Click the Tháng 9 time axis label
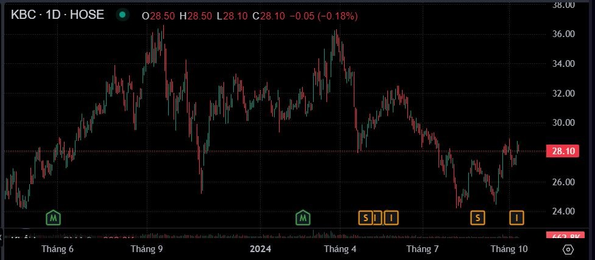This screenshot has height=260, width=595. 146,249
